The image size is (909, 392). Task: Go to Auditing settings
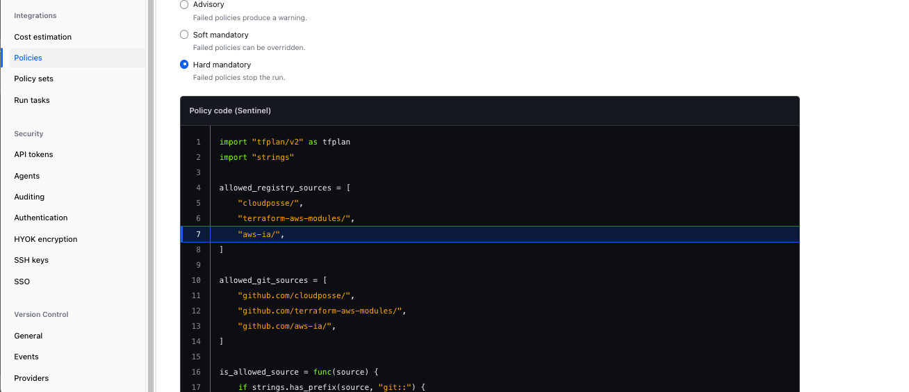(x=29, y=197)
